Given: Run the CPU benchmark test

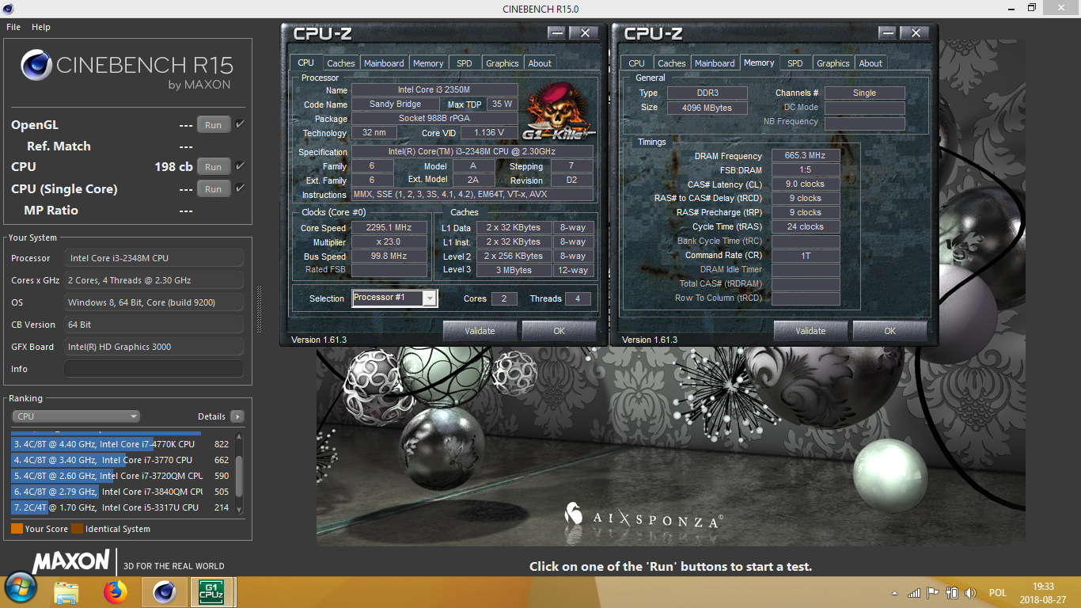Looking at the screenshot, I should tap(214, 167).
